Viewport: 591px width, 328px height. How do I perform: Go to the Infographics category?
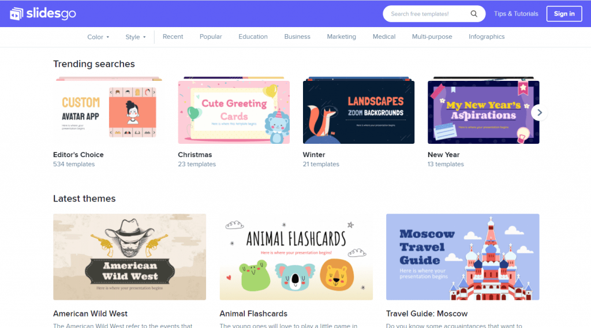click(487, 36)
